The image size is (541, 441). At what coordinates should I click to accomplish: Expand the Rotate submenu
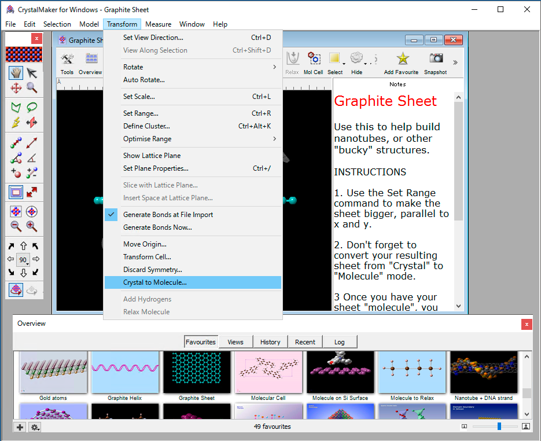[x=193, y=67]
